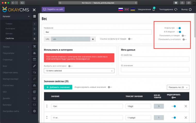Click the lock icon in URL field
The image size is (196, 123).
tap(93, 39)
